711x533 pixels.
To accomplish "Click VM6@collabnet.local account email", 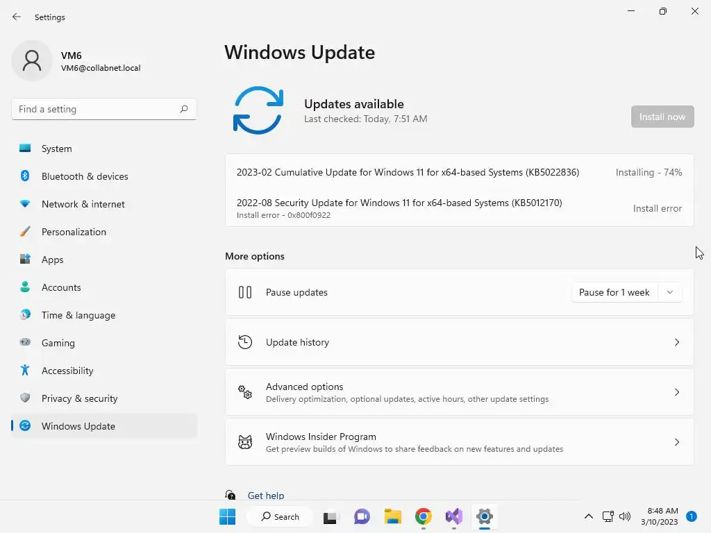I will coord(101,68).
